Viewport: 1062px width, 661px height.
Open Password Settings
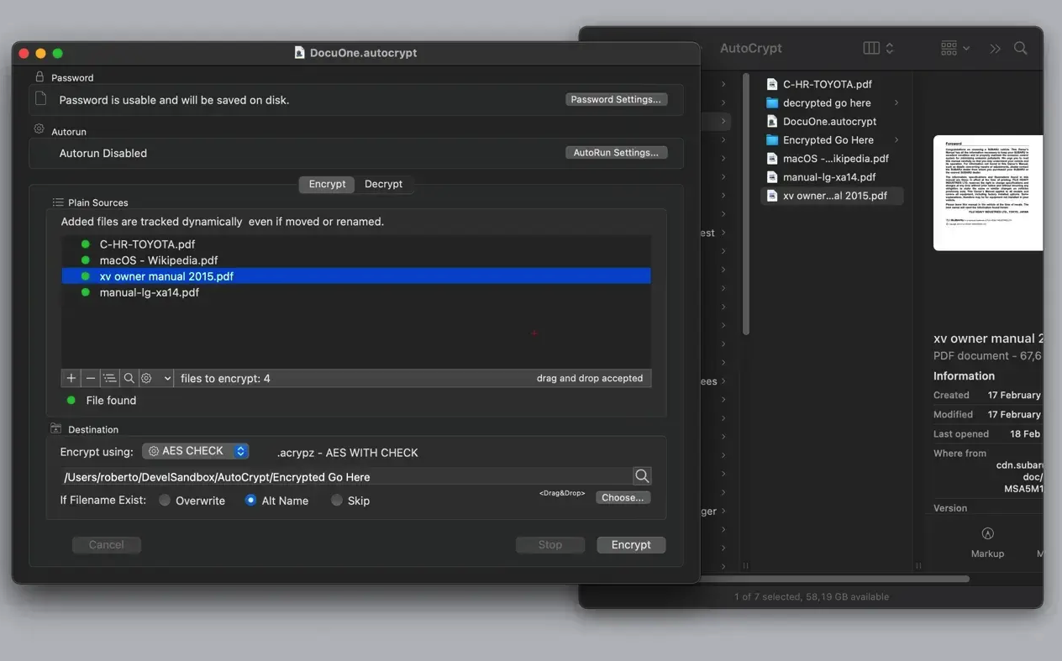pyautogui.click(x=616, y=99)
